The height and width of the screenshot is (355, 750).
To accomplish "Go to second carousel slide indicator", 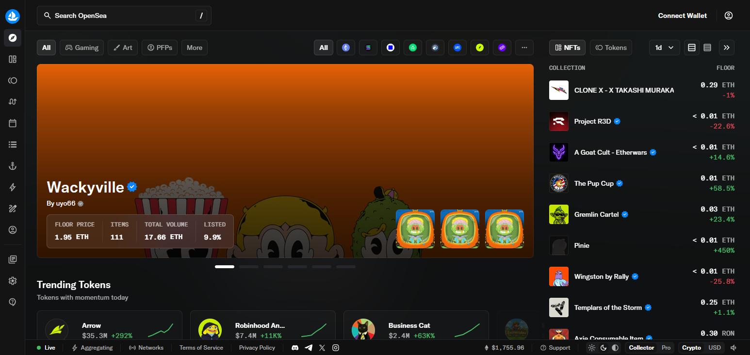I will tap(249, 267).
